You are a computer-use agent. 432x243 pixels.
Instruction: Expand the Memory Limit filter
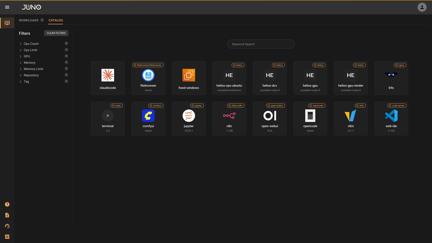pyautogui.click(x=44, y=69)
